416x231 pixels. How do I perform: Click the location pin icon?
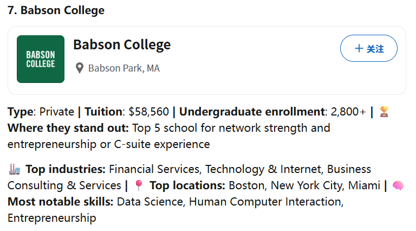[x=80, y=68]
